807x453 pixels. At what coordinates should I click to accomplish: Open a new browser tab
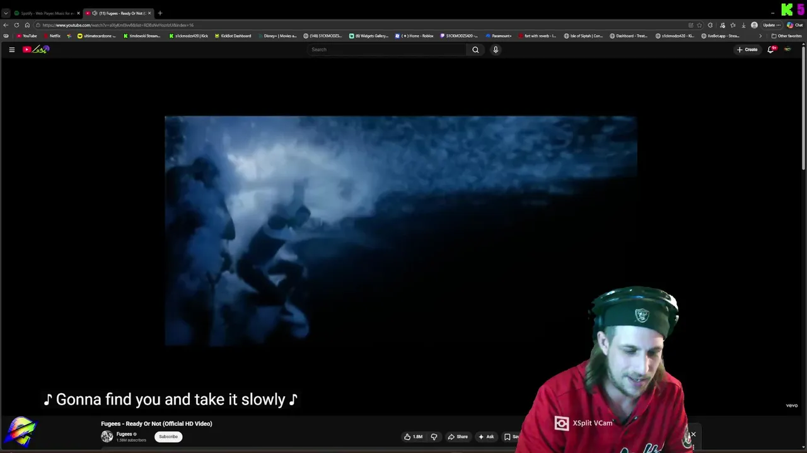click(160, 13)
